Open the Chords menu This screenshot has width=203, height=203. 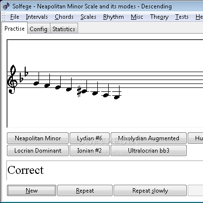point(64,17)
